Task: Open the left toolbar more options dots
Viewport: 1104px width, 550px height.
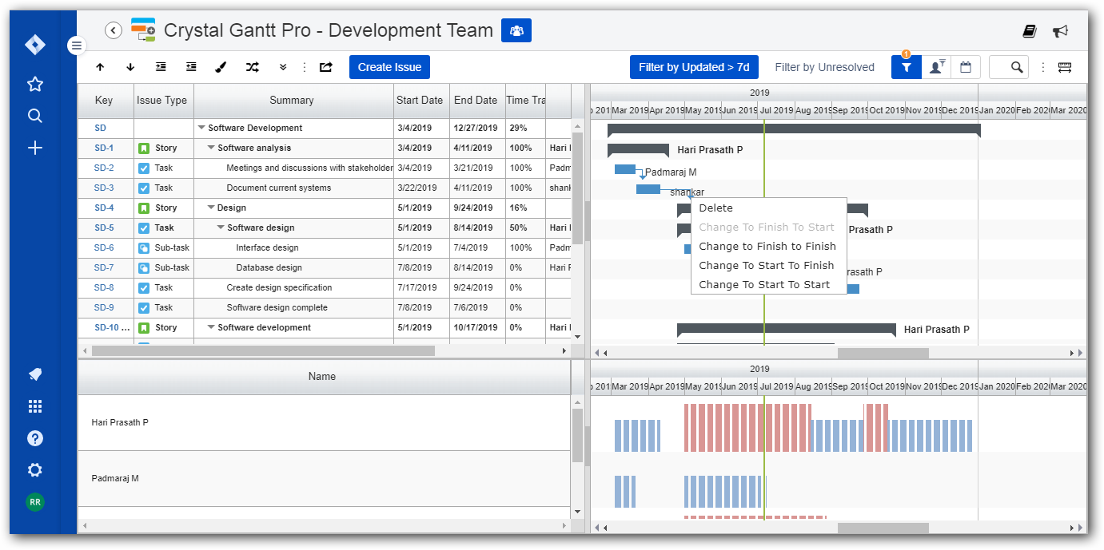Action: [x=304, y=68]
